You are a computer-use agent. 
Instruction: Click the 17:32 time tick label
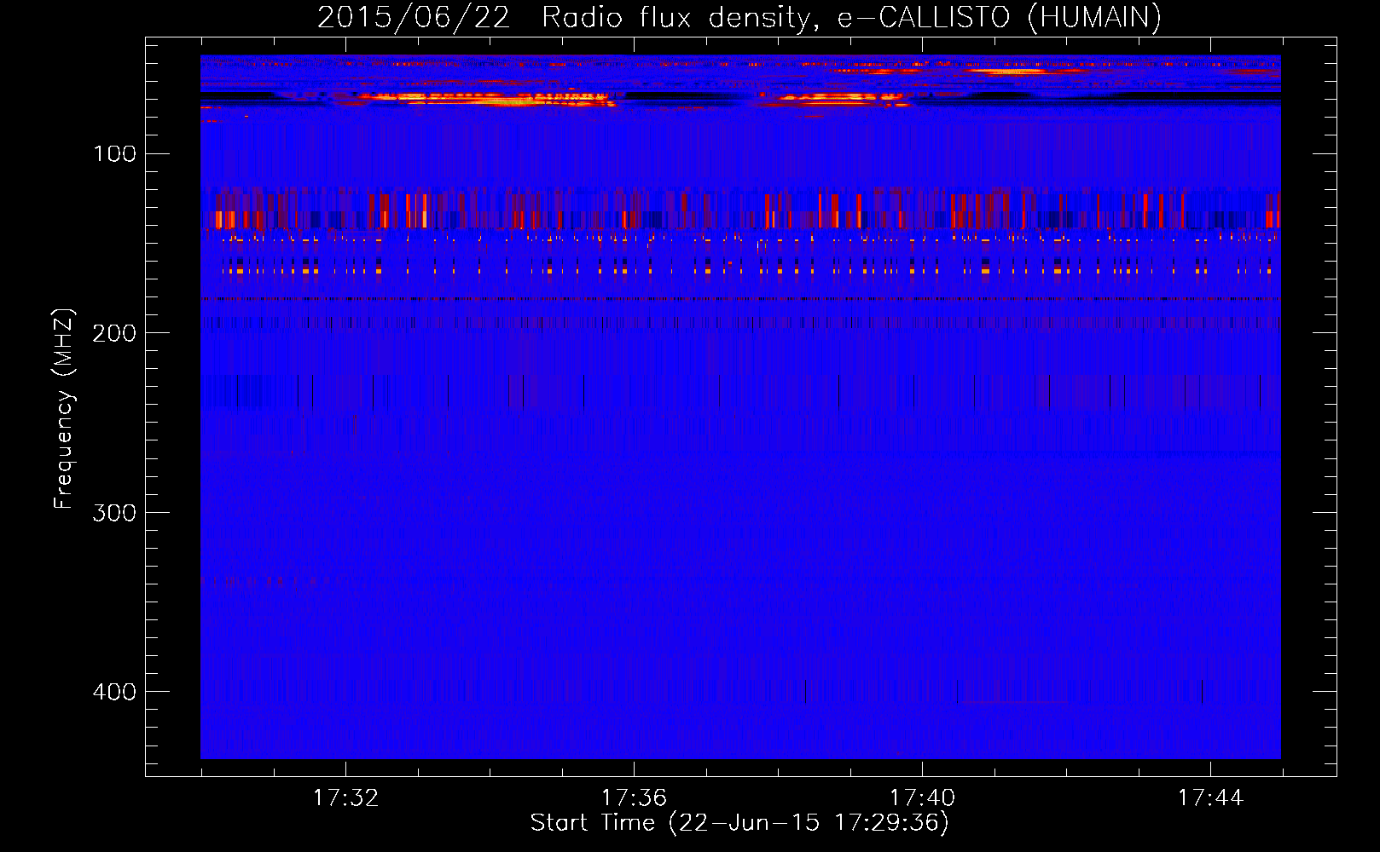(345, 797)
